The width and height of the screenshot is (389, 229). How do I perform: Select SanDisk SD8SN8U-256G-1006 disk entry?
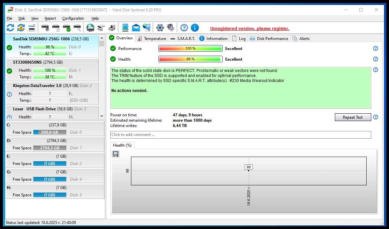pos(52,46)
